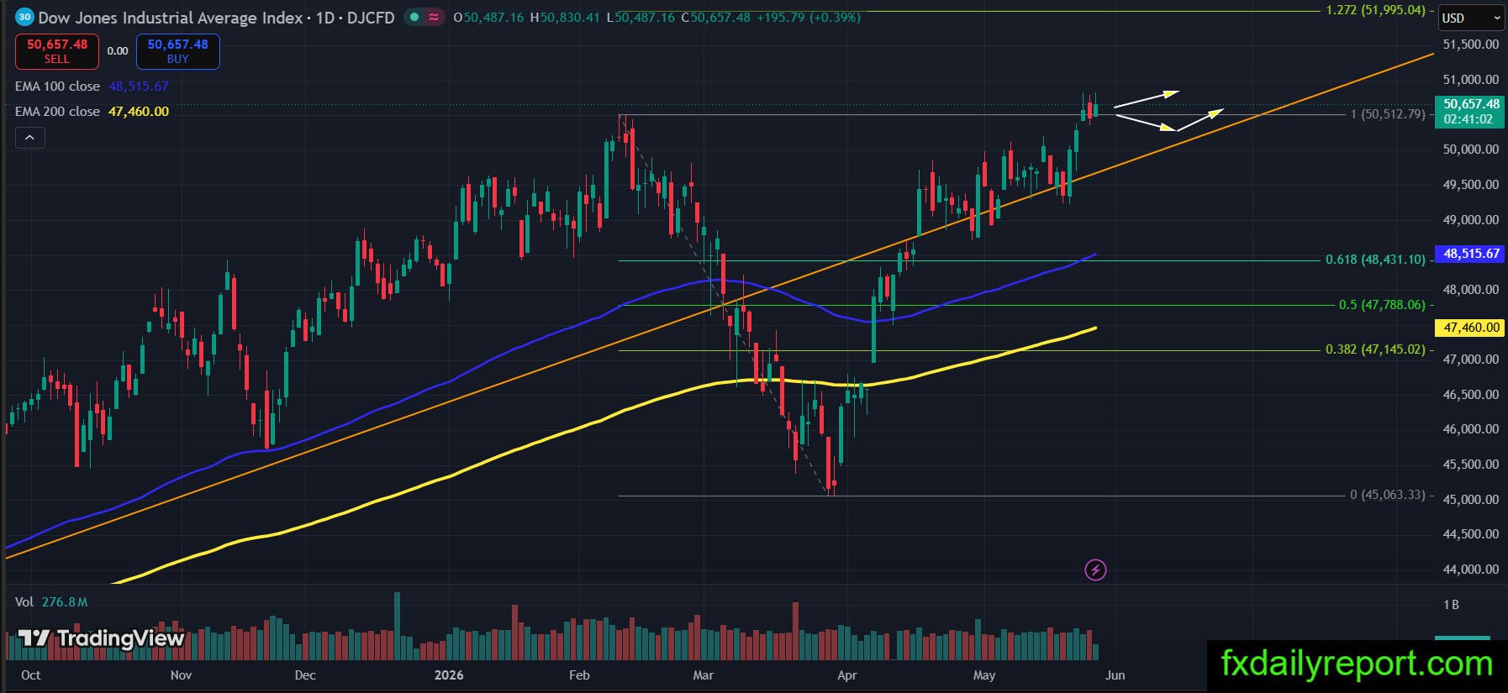Click the EMA 100 legend value 48,515.67
Viewport: 1508px width, 693px height.
139,87
